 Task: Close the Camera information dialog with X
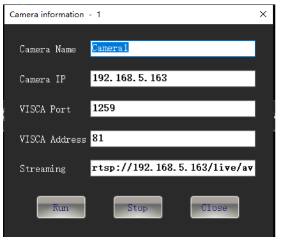tap(263, 14)
